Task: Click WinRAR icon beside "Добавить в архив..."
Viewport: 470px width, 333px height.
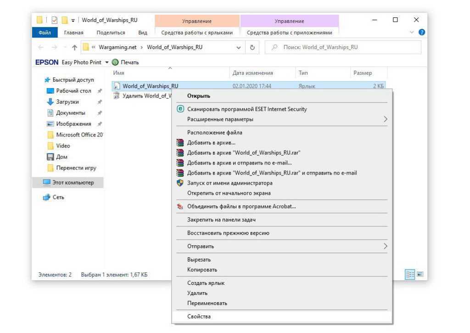Action: 180,142
